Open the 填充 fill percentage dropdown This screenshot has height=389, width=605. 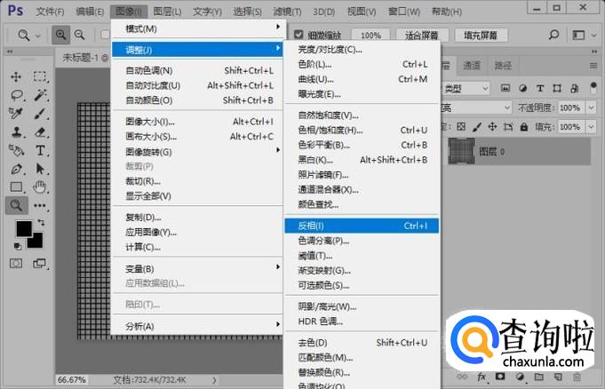coord(589,129)
